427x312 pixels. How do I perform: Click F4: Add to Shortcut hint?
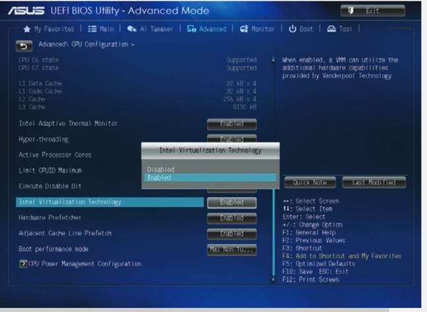point(342,256)
